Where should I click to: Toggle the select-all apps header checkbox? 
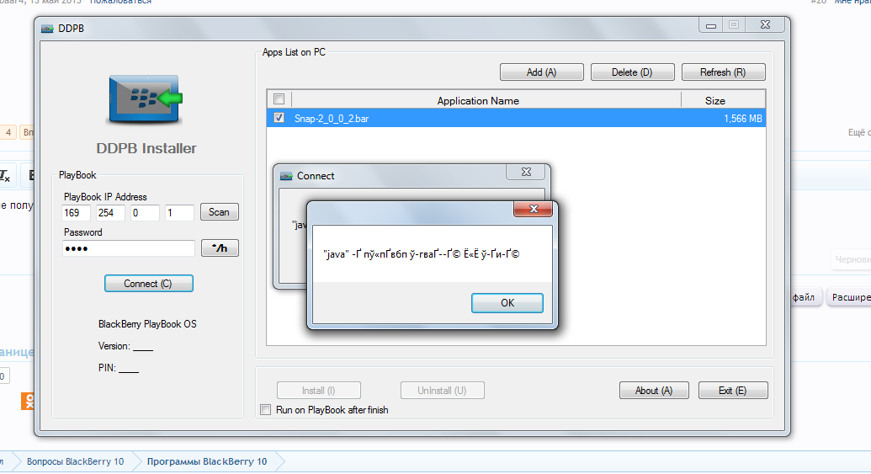point(279,99)
